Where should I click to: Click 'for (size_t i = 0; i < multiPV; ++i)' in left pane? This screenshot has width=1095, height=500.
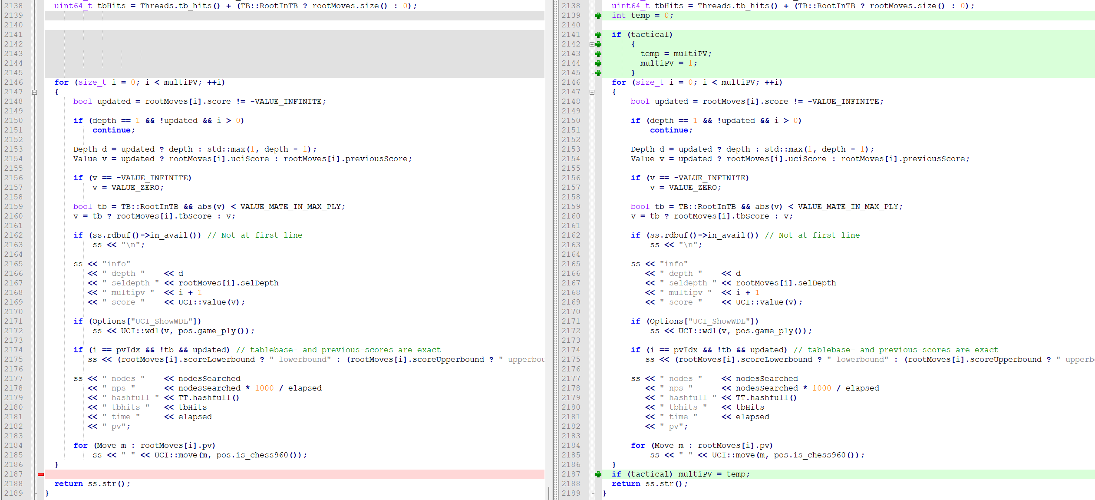pos(140,83)
